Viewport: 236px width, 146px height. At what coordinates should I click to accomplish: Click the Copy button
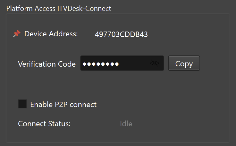(x=184, y=63)
